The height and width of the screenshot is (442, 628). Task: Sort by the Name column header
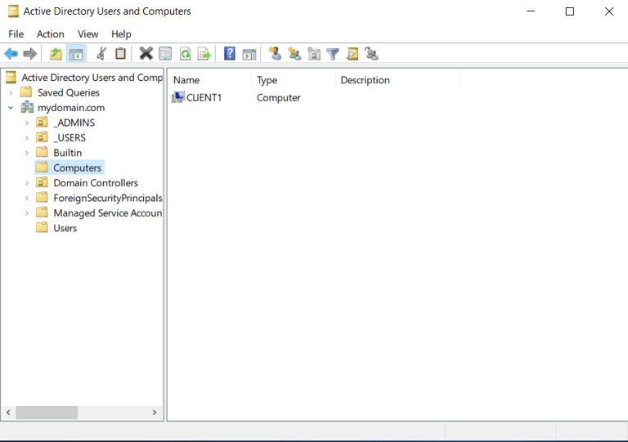[x=210, y=80]
